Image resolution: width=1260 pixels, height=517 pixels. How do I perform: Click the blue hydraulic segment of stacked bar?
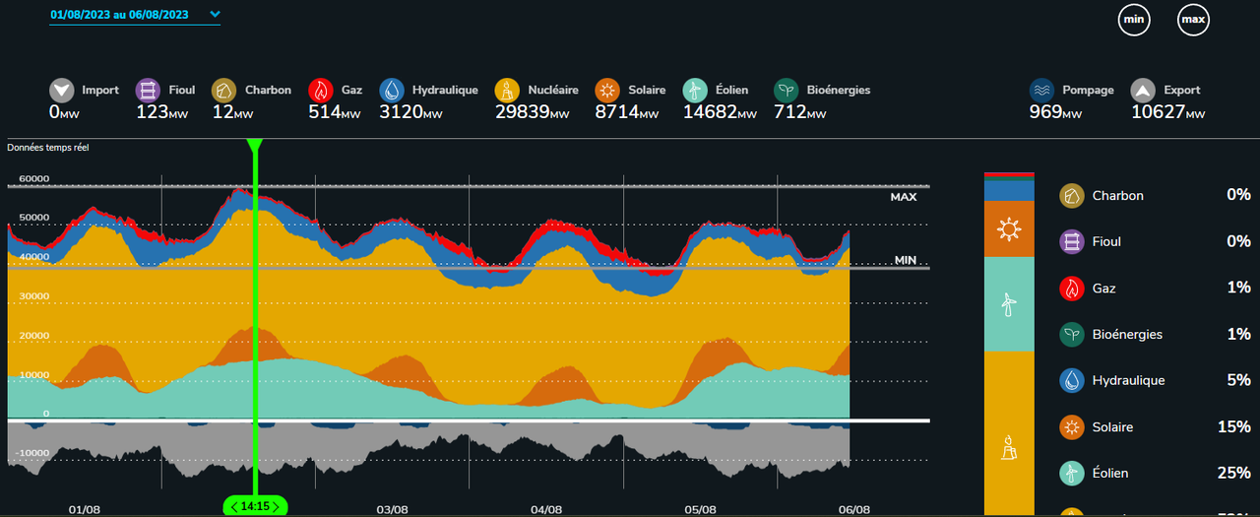point(1008,190)
